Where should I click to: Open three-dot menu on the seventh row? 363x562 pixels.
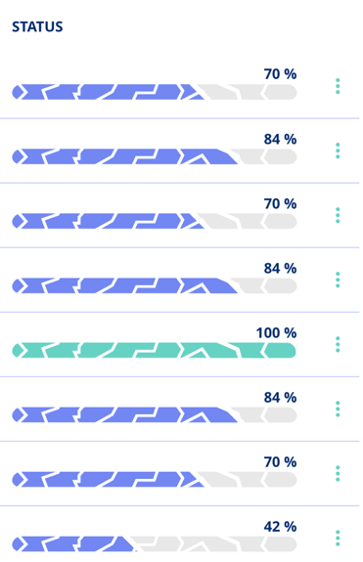[338, 473]
